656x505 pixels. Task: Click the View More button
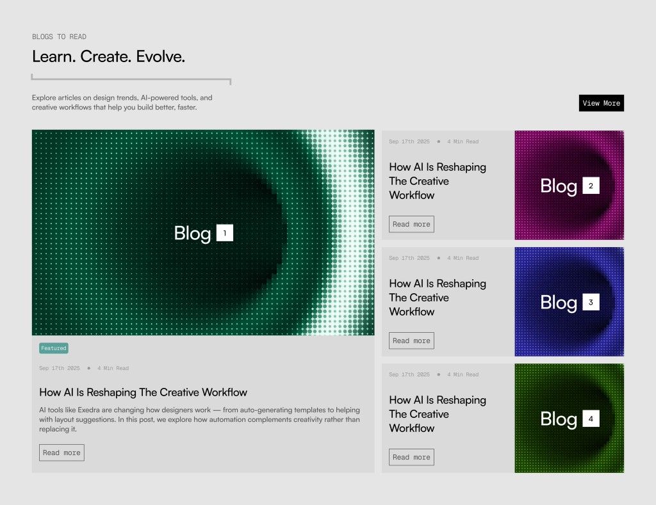pos(601,103)
